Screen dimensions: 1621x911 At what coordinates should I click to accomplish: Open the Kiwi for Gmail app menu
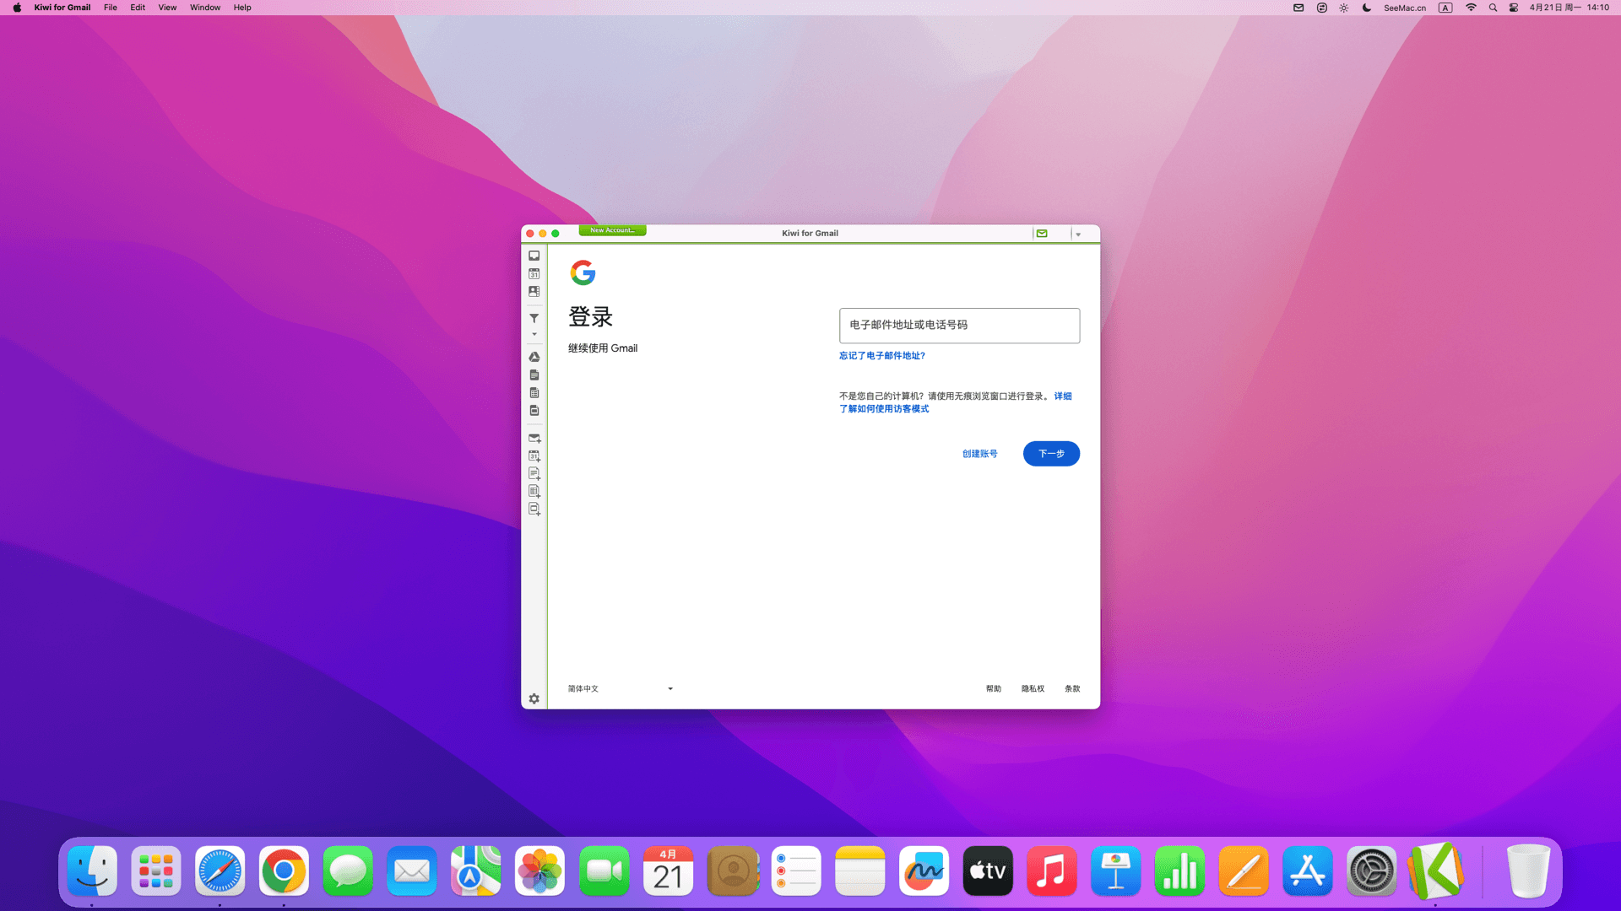pyautogui.click(x=62, y=8)
